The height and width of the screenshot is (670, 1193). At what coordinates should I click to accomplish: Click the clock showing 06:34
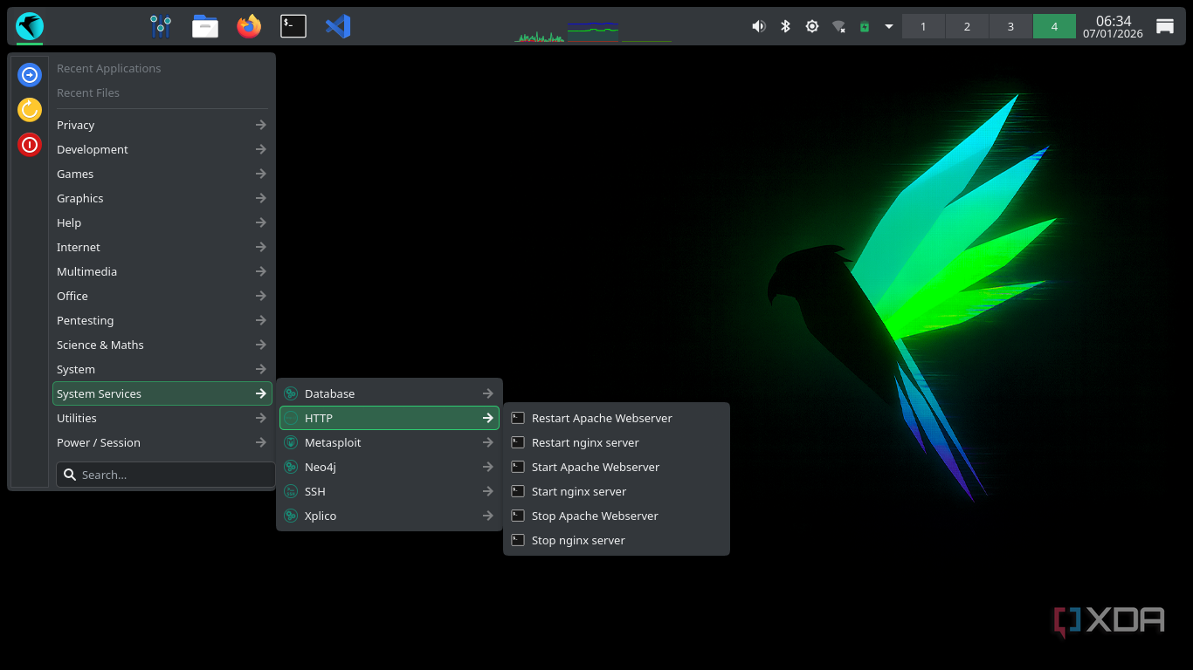[1113, 26]
